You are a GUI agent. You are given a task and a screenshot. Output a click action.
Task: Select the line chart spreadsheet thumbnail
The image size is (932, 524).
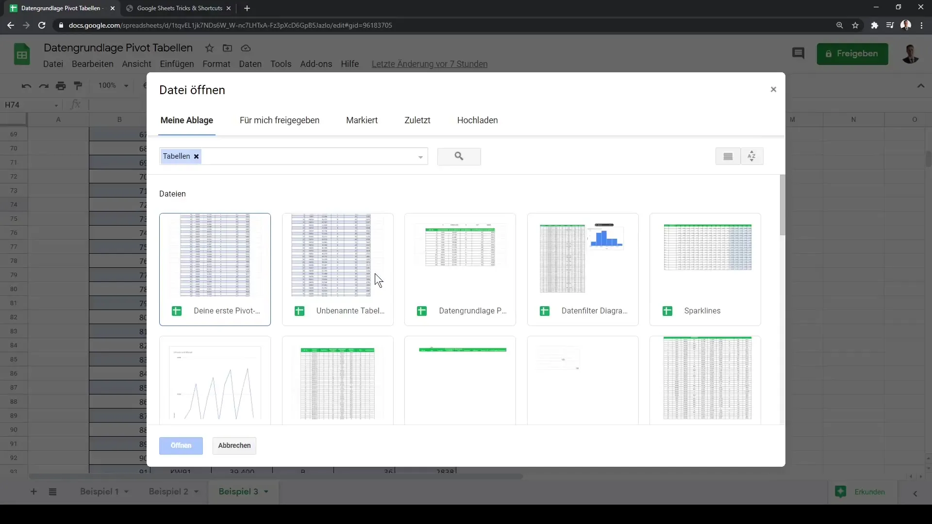click(215, 381)
